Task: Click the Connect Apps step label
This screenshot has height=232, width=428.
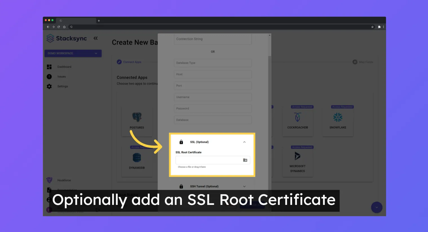Action: click(132, 62)
